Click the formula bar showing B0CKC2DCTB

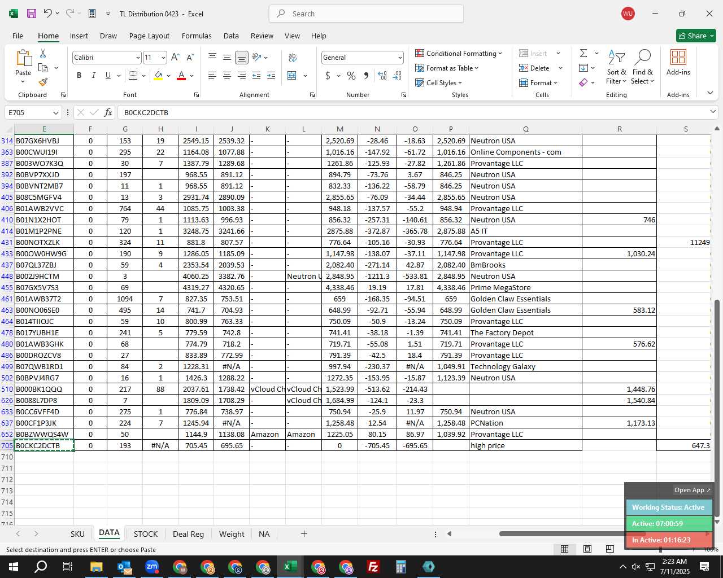pyautogui.click(x=413, y=112)
